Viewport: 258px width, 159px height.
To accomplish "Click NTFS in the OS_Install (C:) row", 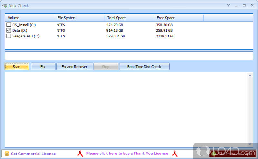I will coord(61,25).
